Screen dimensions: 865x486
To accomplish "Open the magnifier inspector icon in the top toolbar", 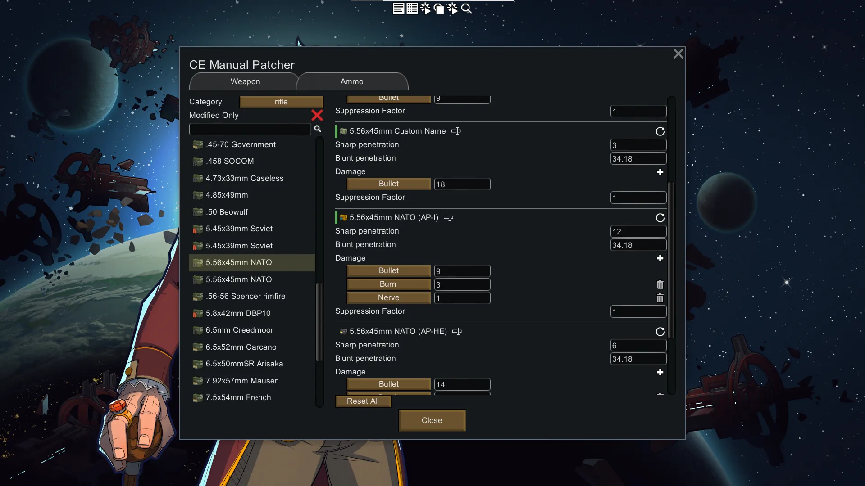I will 467,9.
